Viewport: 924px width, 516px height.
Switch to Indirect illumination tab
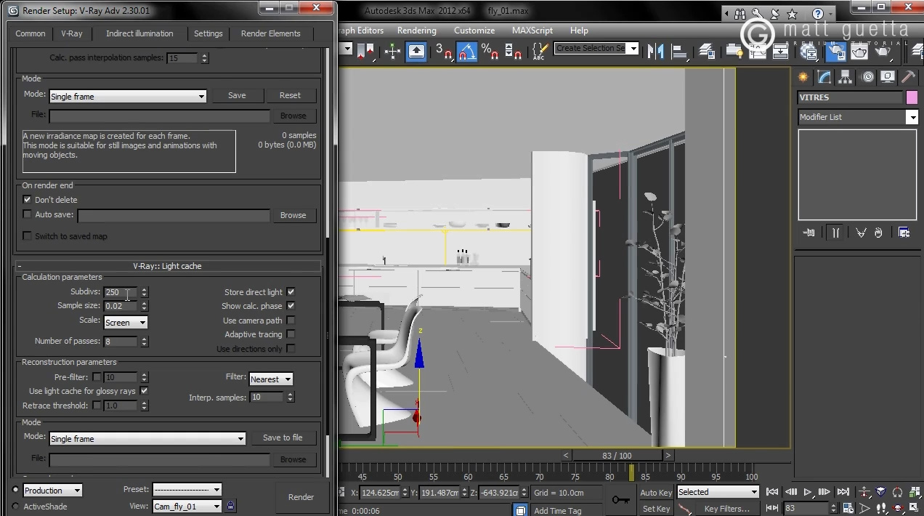click(x=139, y=33)
